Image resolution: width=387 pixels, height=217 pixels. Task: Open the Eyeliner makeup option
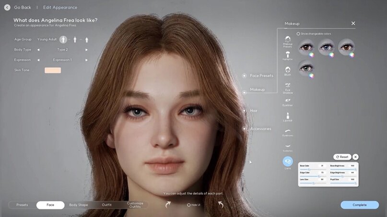click(288, 102)
